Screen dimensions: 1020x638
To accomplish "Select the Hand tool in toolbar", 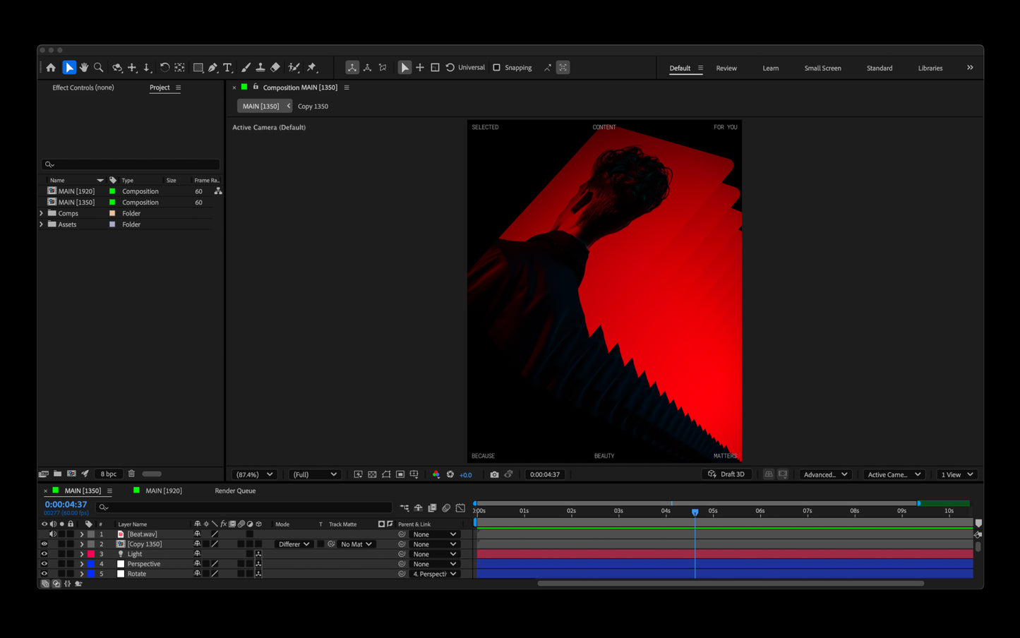I will coord(84,68).
